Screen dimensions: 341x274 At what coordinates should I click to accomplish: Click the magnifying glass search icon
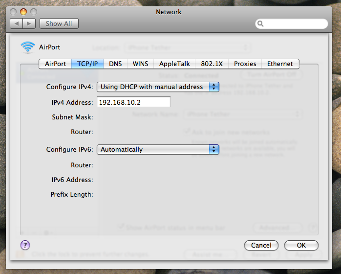261,23
